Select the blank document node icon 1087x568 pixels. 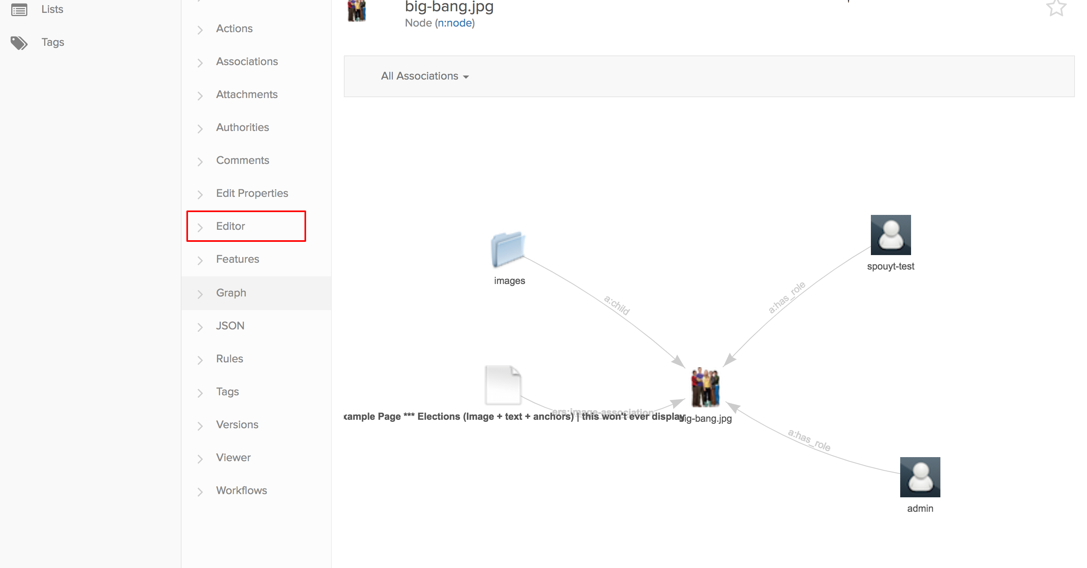coord(503,385)
